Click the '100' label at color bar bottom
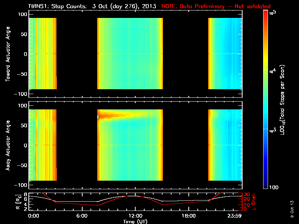Image resolution: width=299 pixels, height=224 pixels. click(x=274, y=187)
